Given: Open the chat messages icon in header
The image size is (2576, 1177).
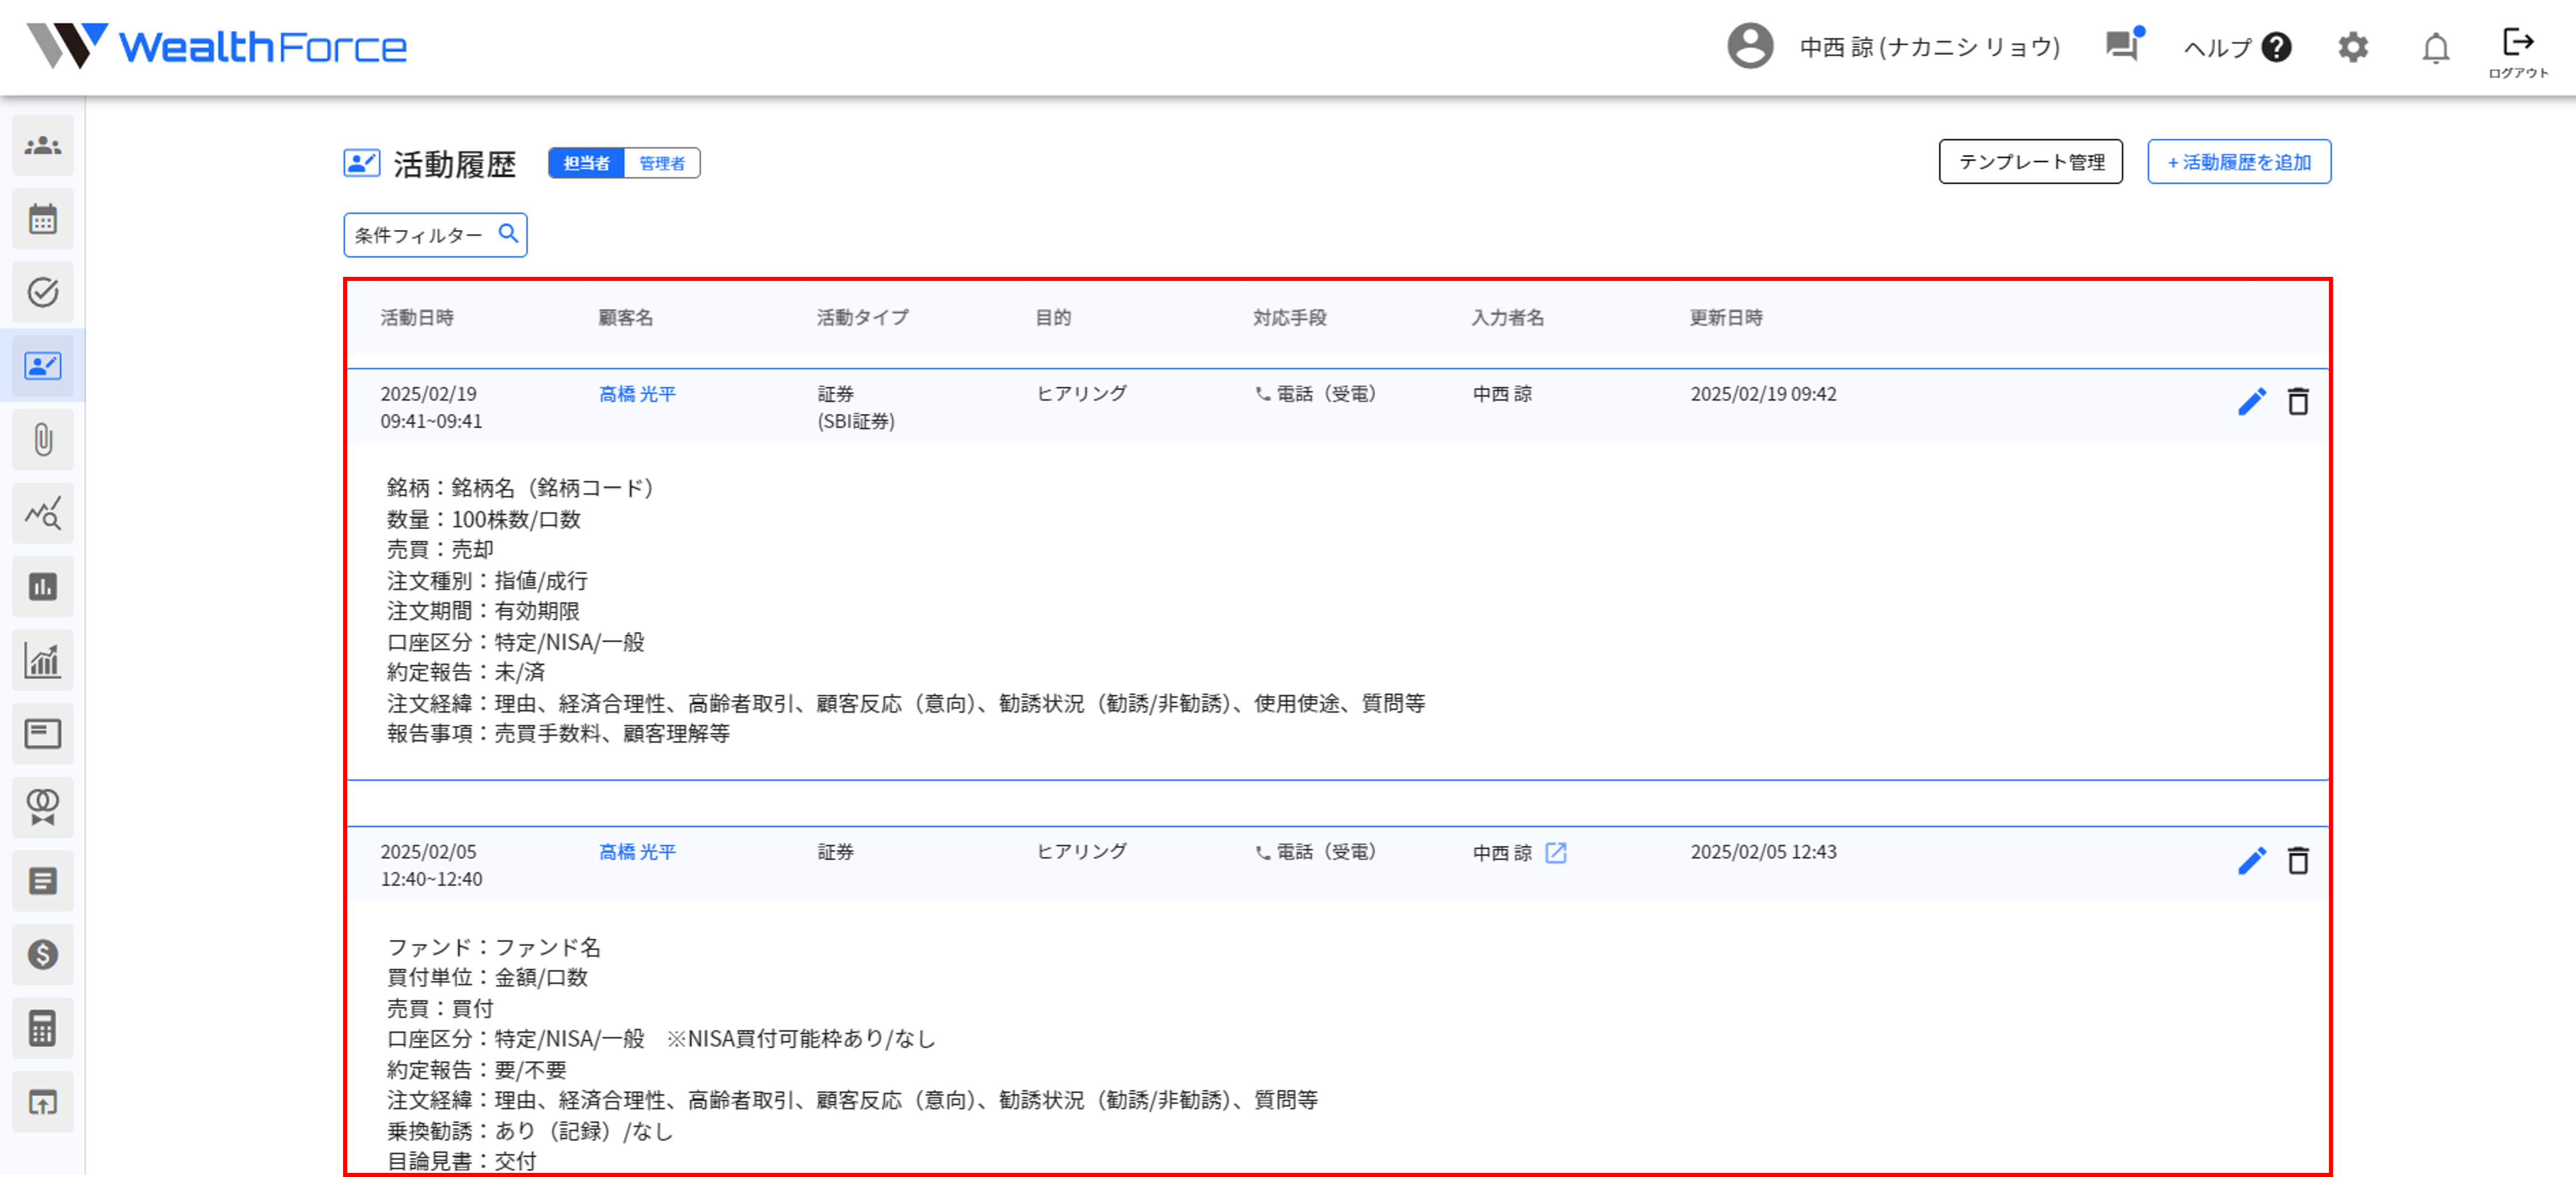Looking at the screenshot, I should pyautogui.click(x=2122, y=46).
